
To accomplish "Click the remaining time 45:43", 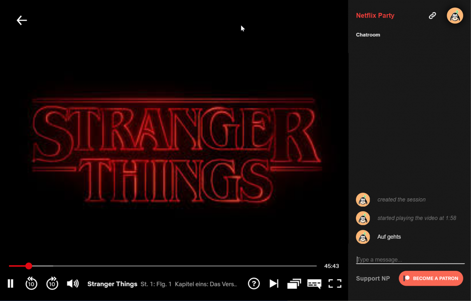I will point(331,266).
